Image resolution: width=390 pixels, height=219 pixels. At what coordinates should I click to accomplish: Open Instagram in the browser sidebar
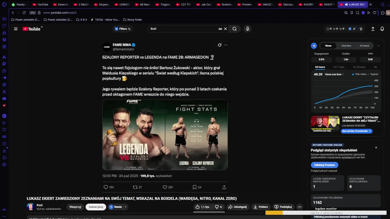(4, 85)
